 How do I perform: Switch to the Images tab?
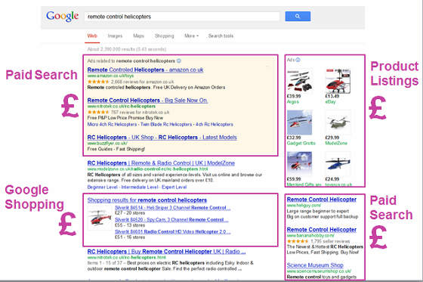[115, 36]
